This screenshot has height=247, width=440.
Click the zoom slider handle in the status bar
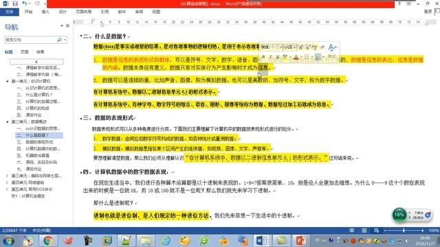404,231
